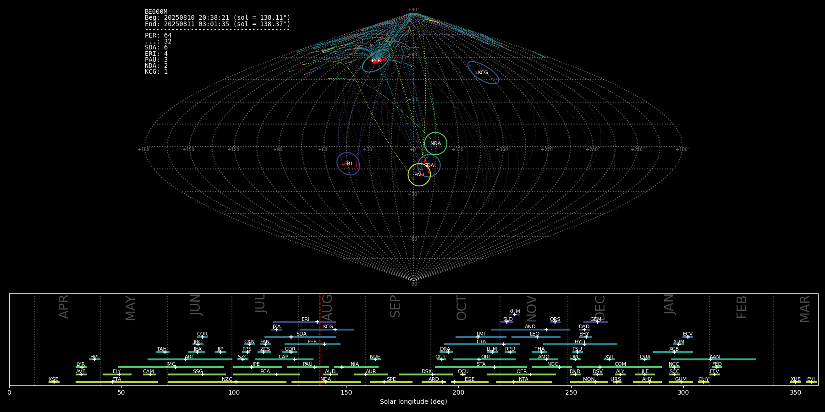Click the 'Solar longitude (deg)' axis label
Image resolution: width=825 pixels, height=412 pixels.
[413, 401]
